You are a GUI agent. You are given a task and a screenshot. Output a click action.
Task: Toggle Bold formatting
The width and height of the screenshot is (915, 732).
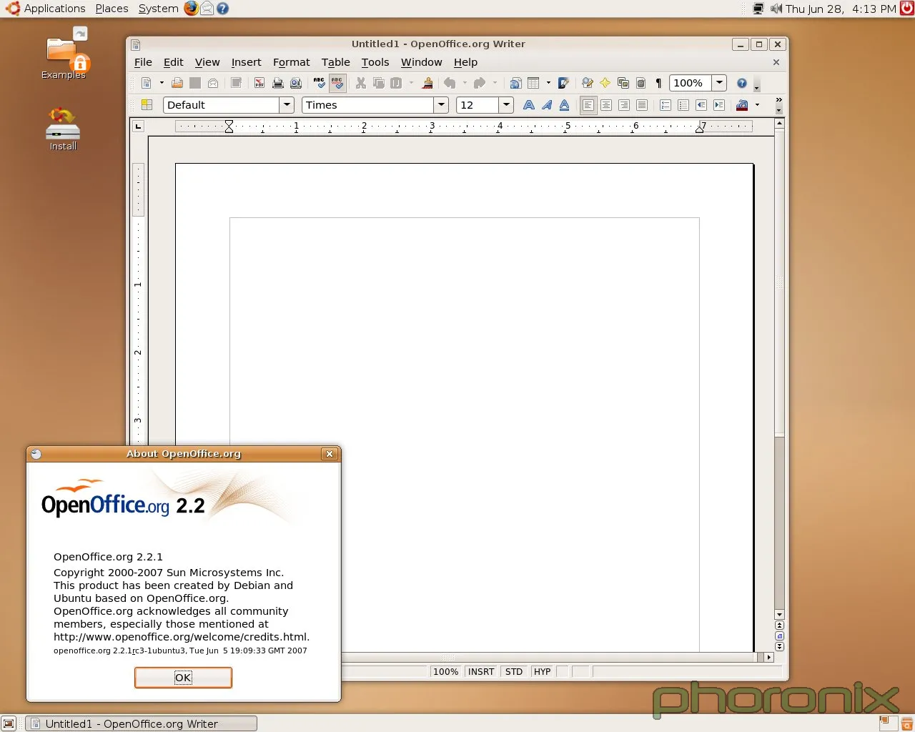click(529, 105)
